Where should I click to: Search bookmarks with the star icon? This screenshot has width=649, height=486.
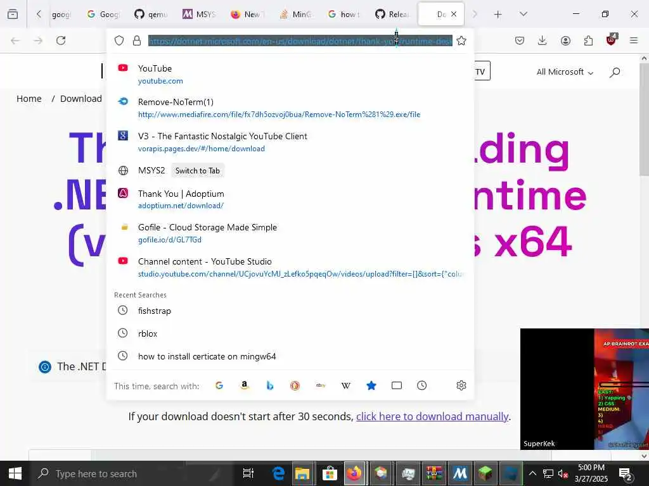371,385
